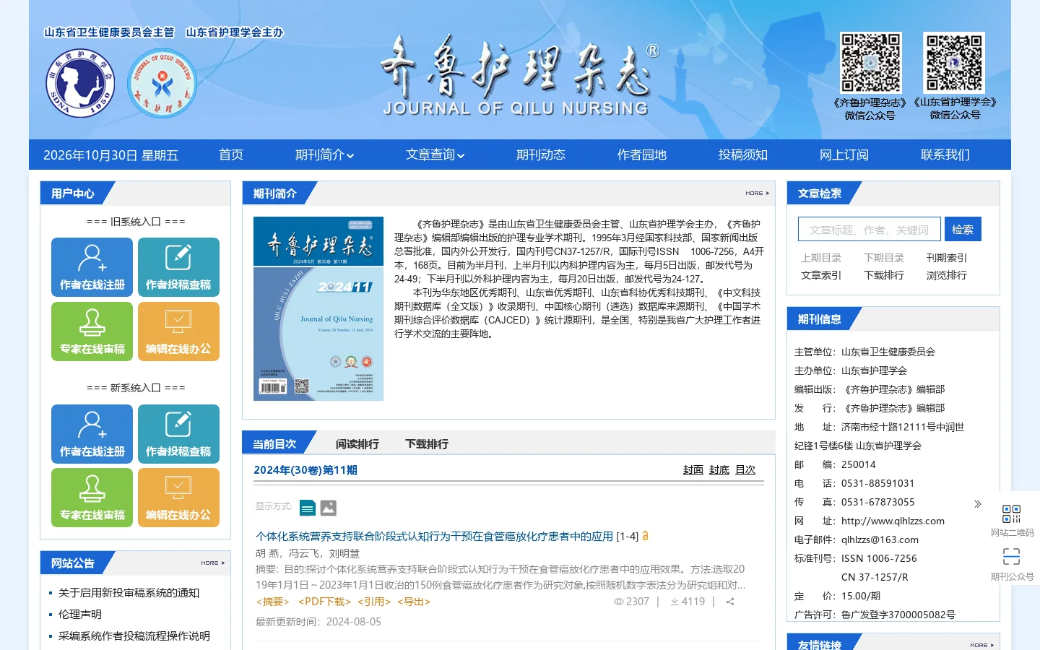1040x650 pixels.
Task: Click the <引用> link
Action: [374, 602]
